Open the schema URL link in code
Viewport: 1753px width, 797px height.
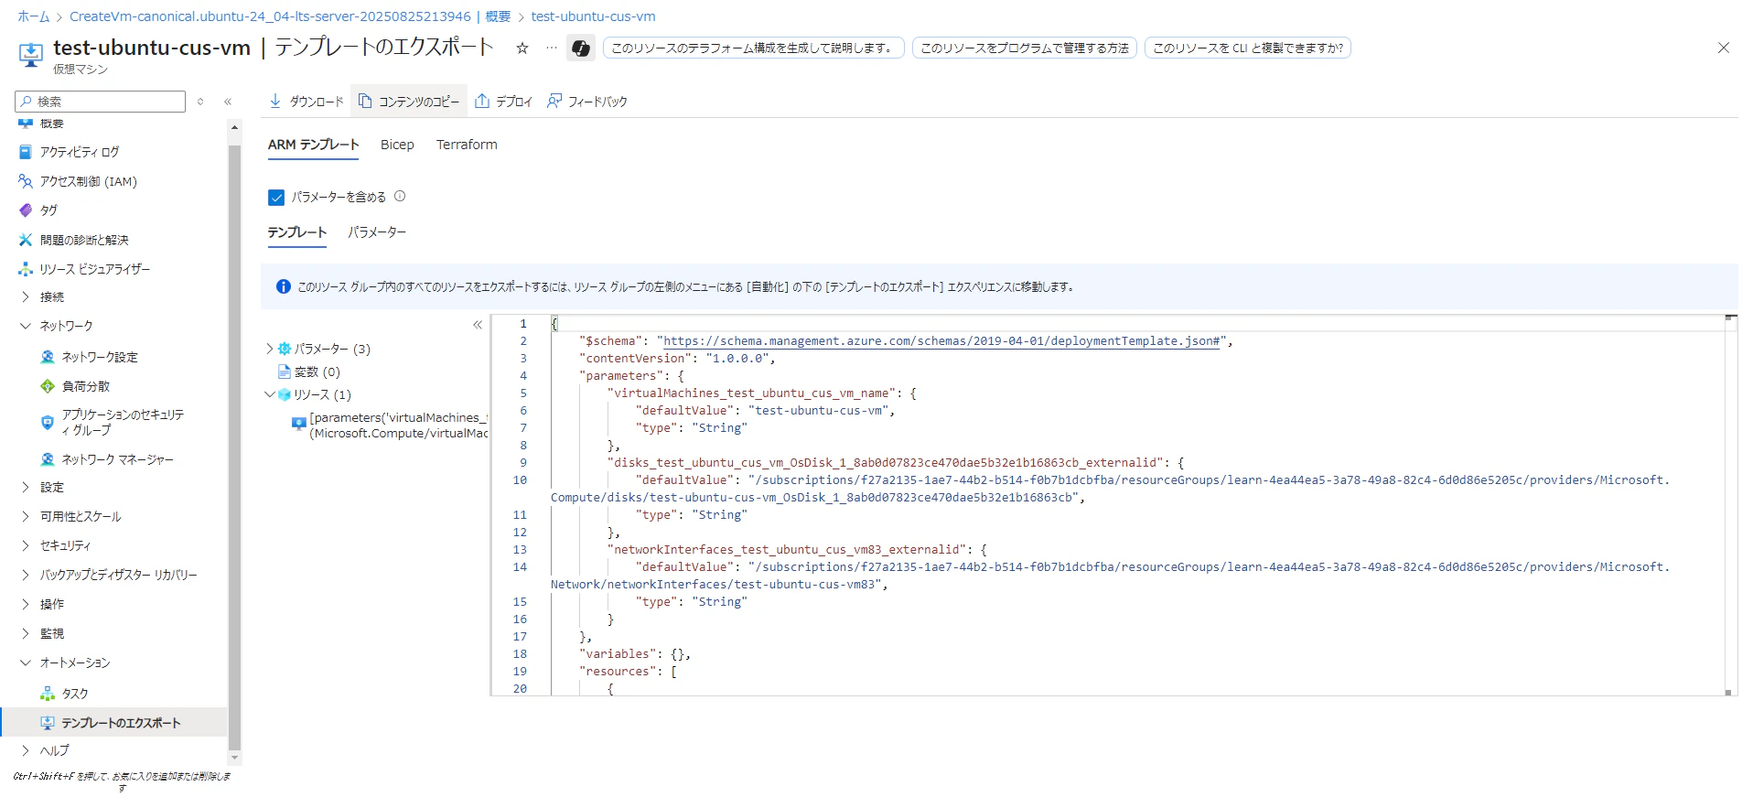(x=941, y=341)
